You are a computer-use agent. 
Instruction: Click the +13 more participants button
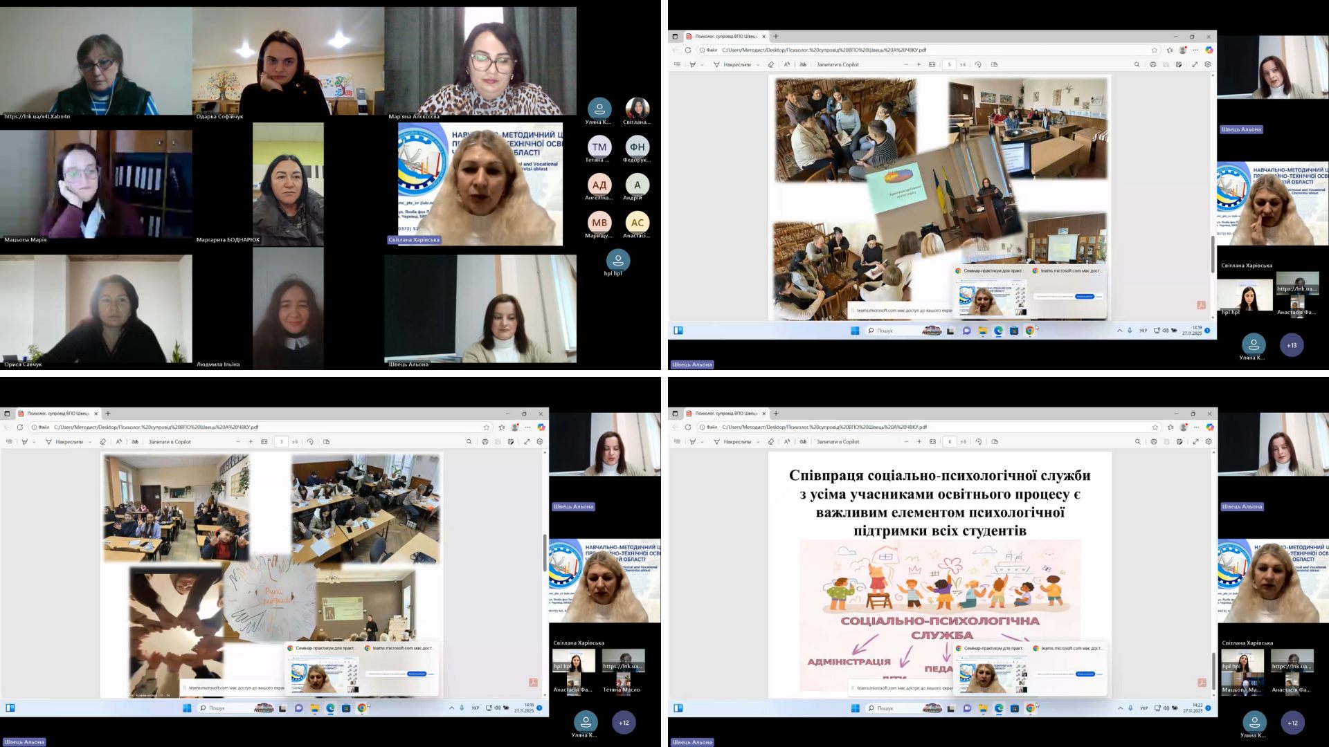click(x=1292, y=345)
